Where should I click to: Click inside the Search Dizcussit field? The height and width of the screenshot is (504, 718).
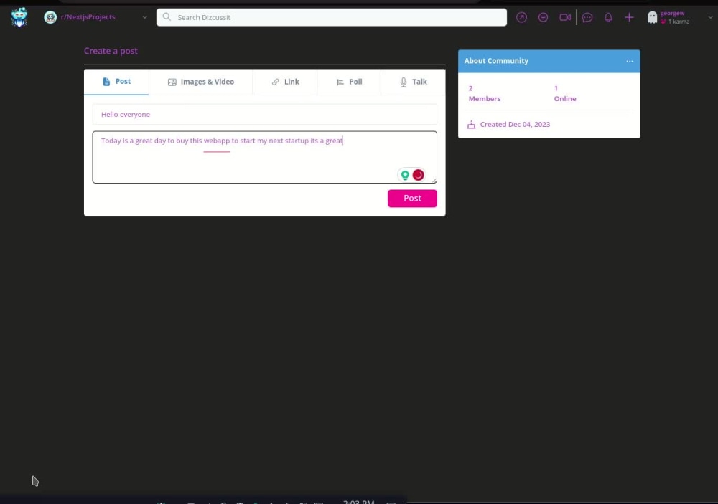point(330,16)
